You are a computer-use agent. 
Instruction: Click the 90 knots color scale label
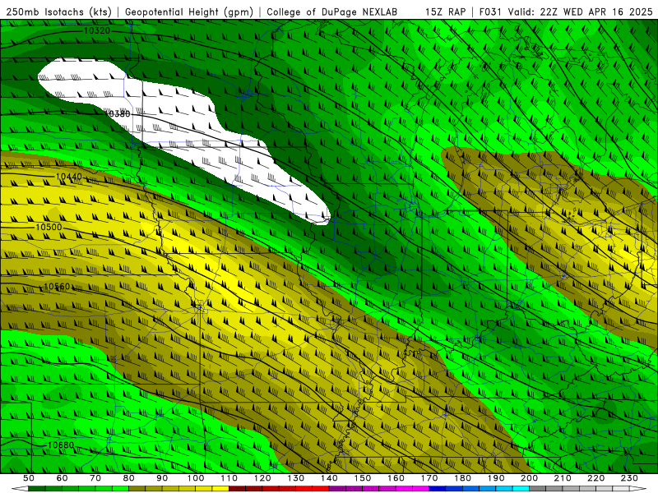pyautogui.click(x=162, y=478)
